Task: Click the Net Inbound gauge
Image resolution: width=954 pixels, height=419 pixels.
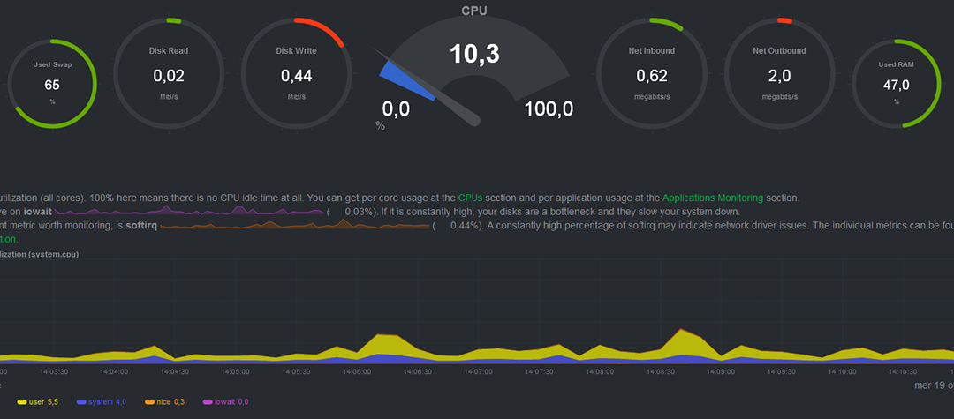Action: click(652, 73)
